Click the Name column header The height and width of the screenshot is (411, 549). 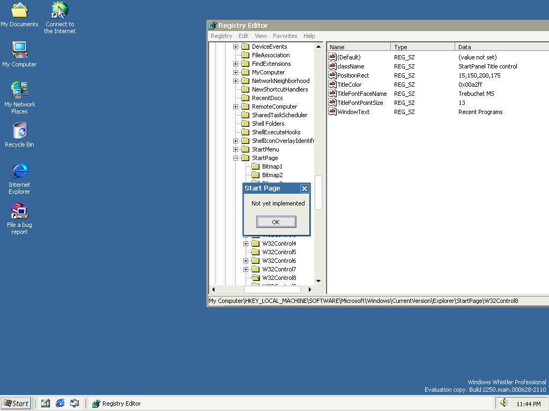[359, 47]
